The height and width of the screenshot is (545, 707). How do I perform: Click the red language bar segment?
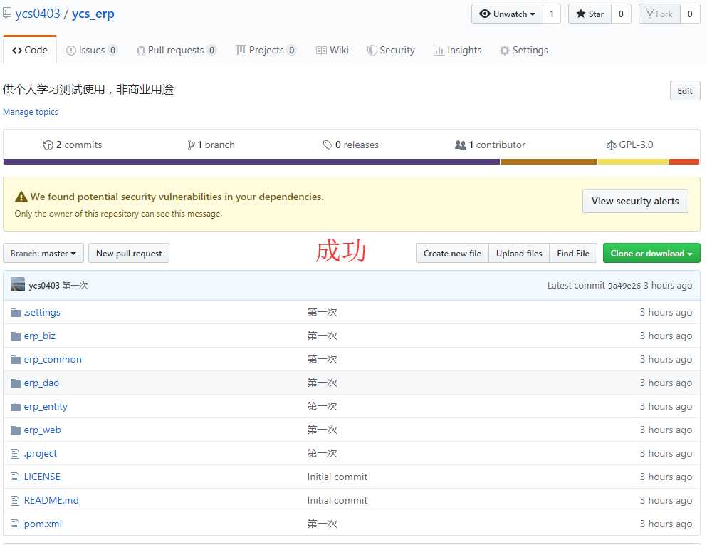click(684, 162)
